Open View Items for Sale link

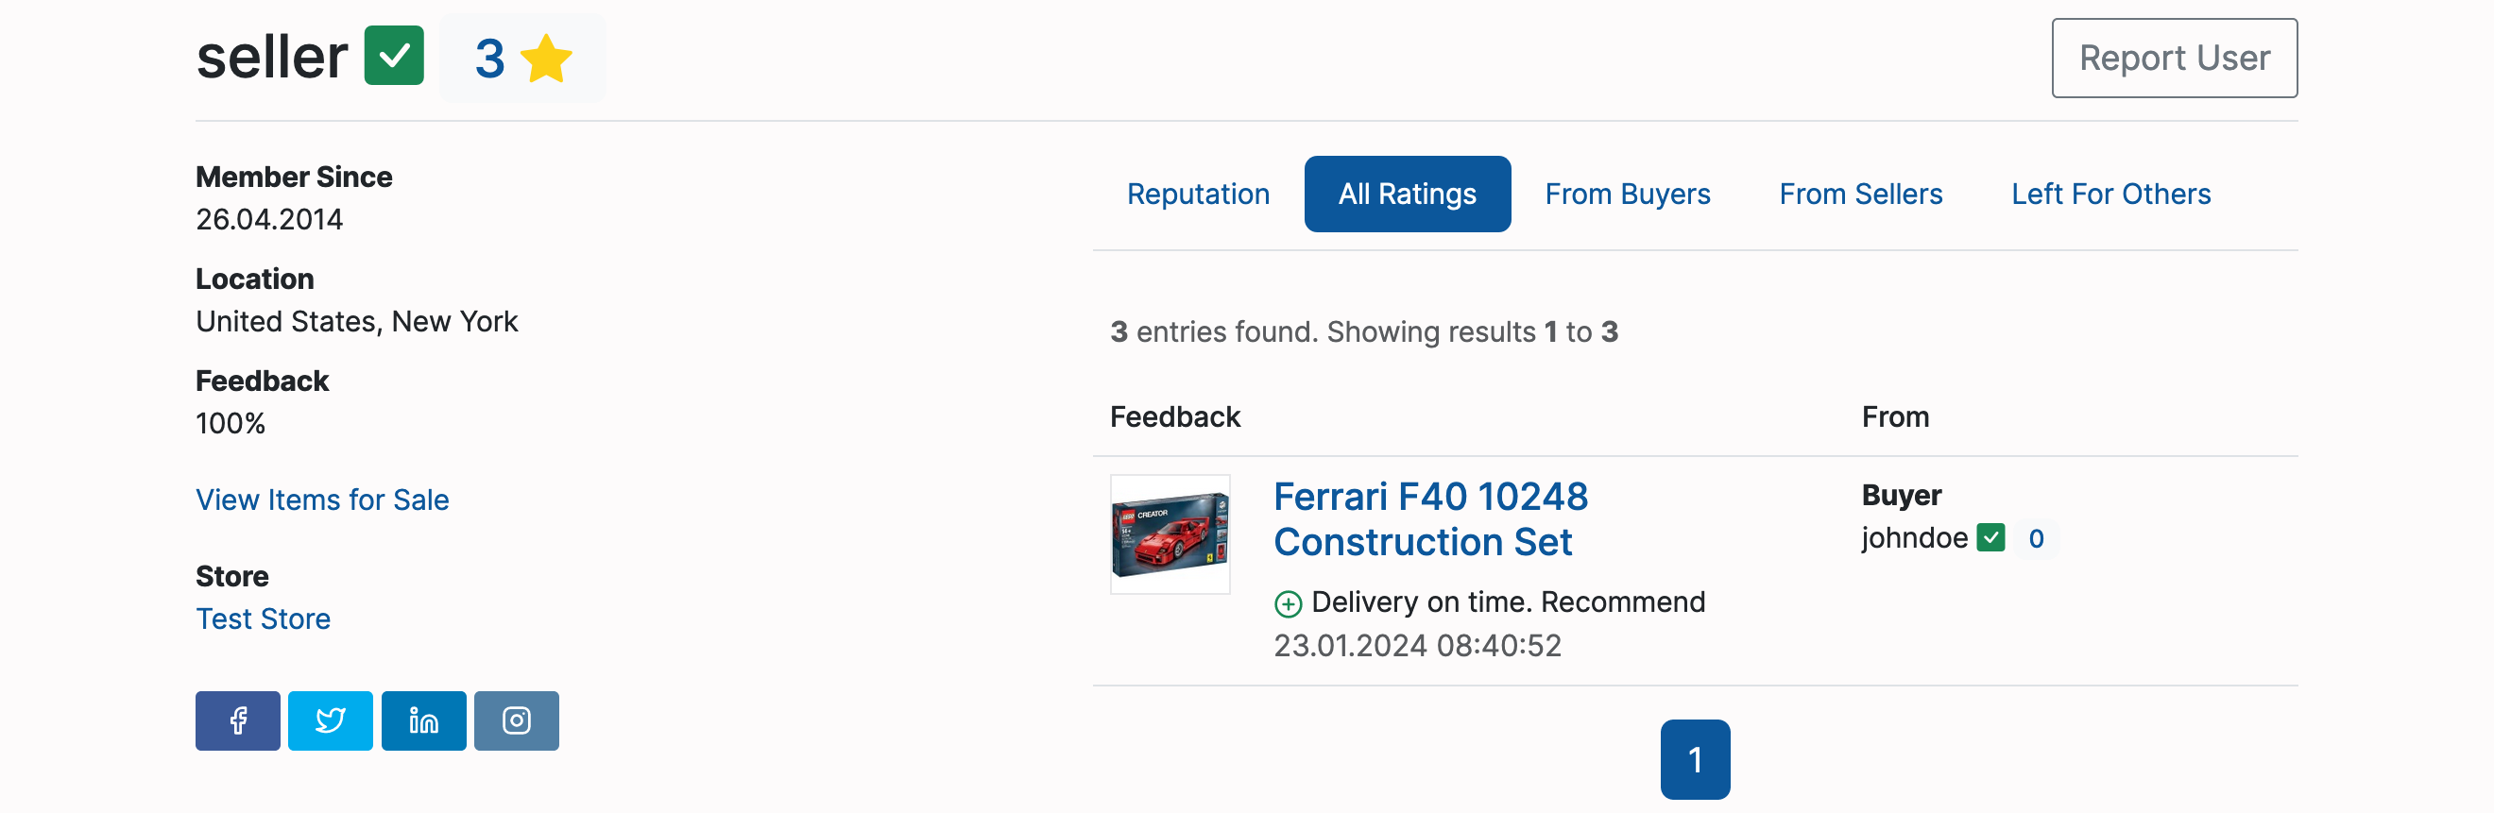tap(322, 500)
